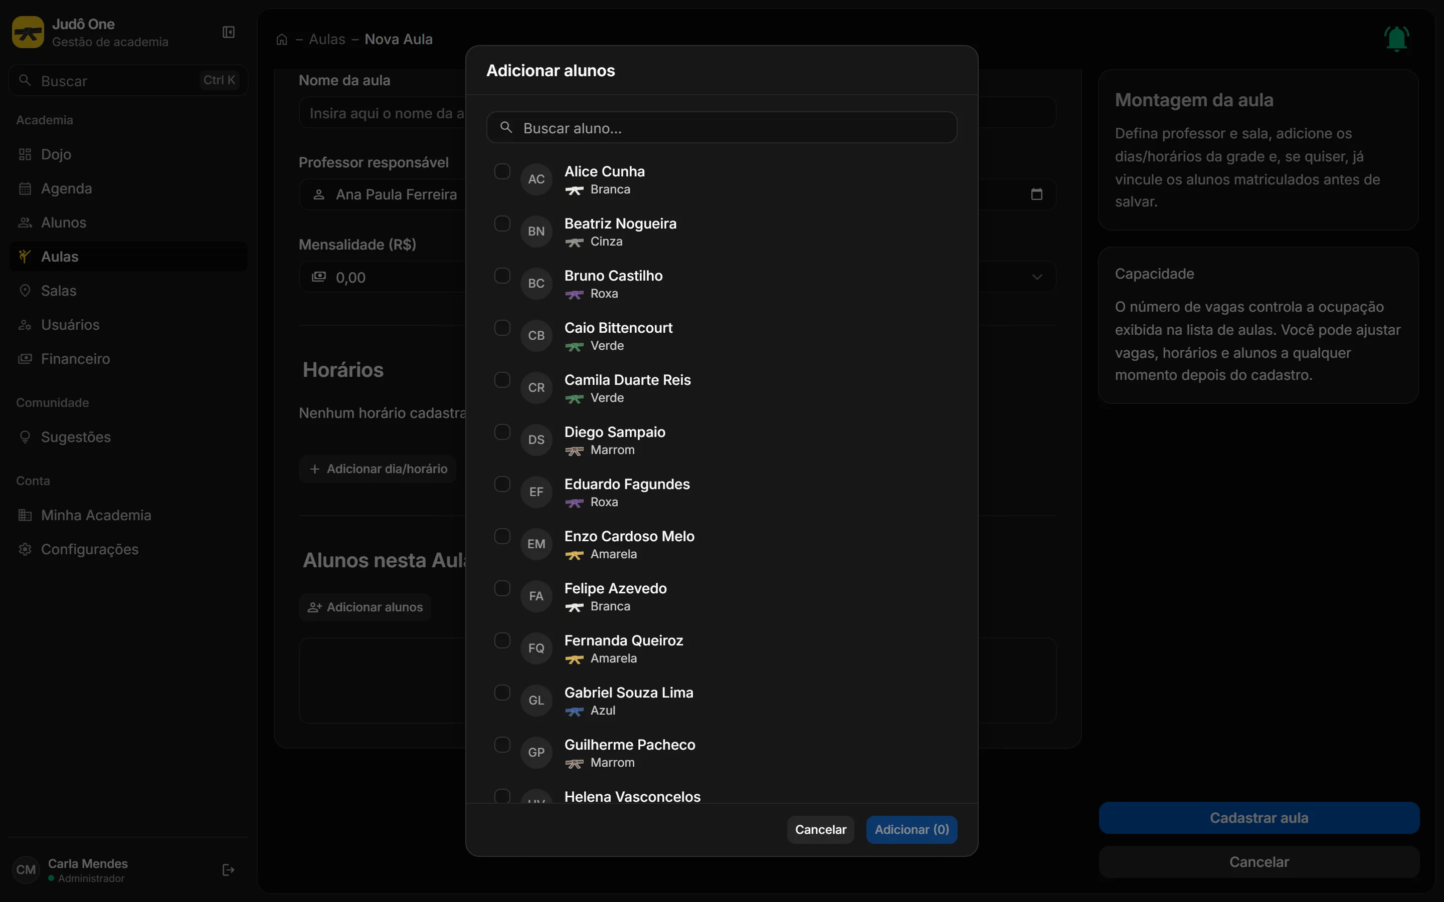Focus the sidebar Buscar search box

[x=128, y=81]
